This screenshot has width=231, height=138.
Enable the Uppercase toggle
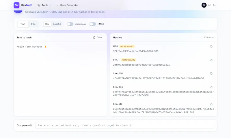(70, 24)
